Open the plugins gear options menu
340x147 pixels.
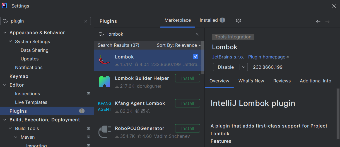tap(238, 20)
